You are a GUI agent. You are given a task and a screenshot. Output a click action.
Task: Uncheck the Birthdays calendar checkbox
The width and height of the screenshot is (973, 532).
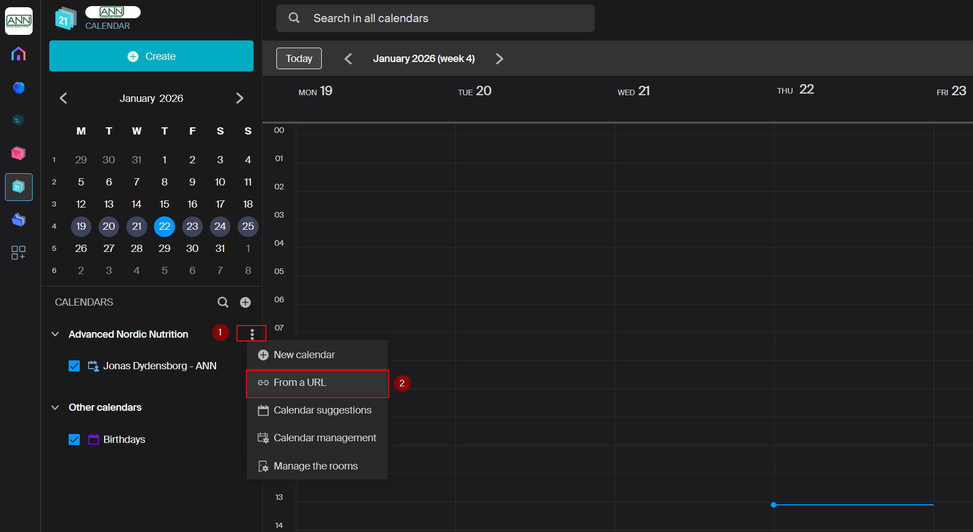click(74, 440)
